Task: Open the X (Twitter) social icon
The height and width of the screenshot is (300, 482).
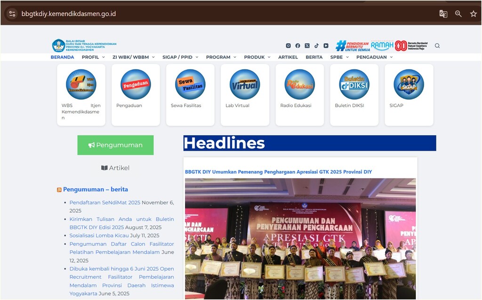Action: coord(307,46)
